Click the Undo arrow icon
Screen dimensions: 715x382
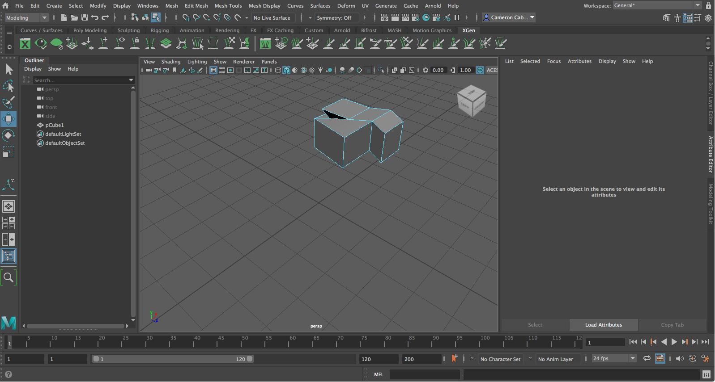pyautogui.click(x=94, y=17)
